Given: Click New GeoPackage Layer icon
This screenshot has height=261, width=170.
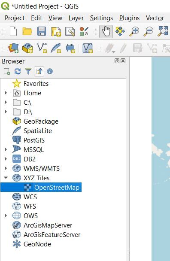Looking at the screenshot, I should coord(27,48).
